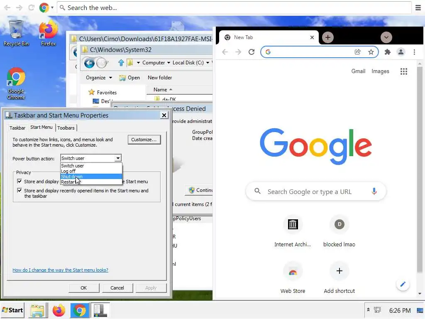
Task: Go forward in the Chrome window
Action: 238,52
